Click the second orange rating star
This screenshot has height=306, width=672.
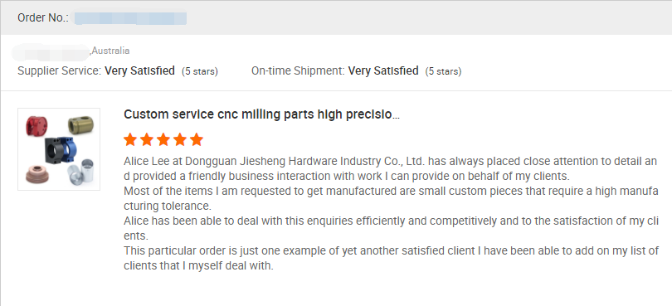147,139
